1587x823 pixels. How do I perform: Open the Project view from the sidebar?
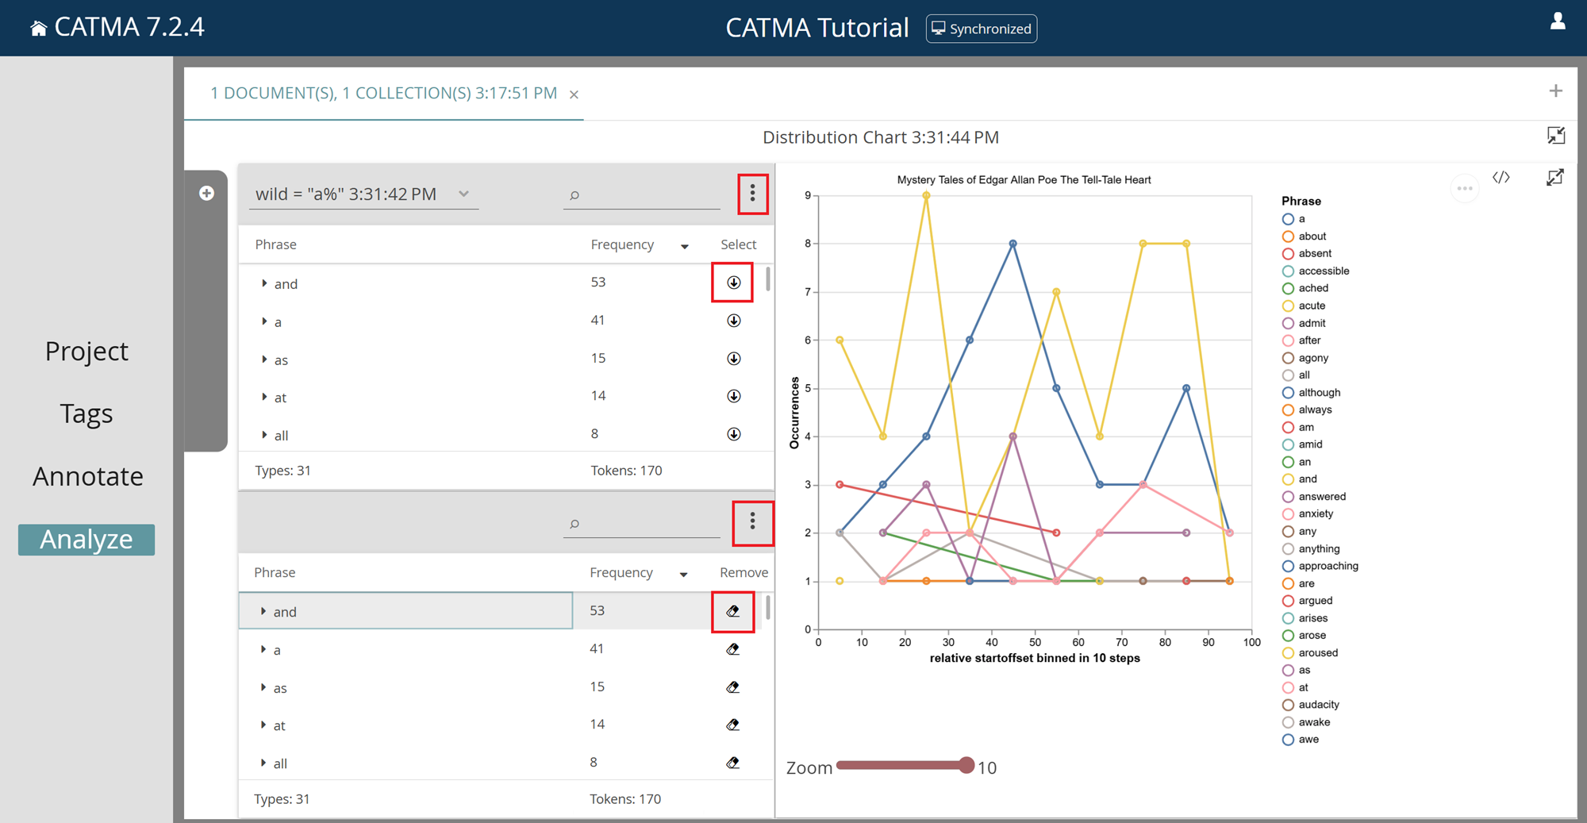coord(86,351)
